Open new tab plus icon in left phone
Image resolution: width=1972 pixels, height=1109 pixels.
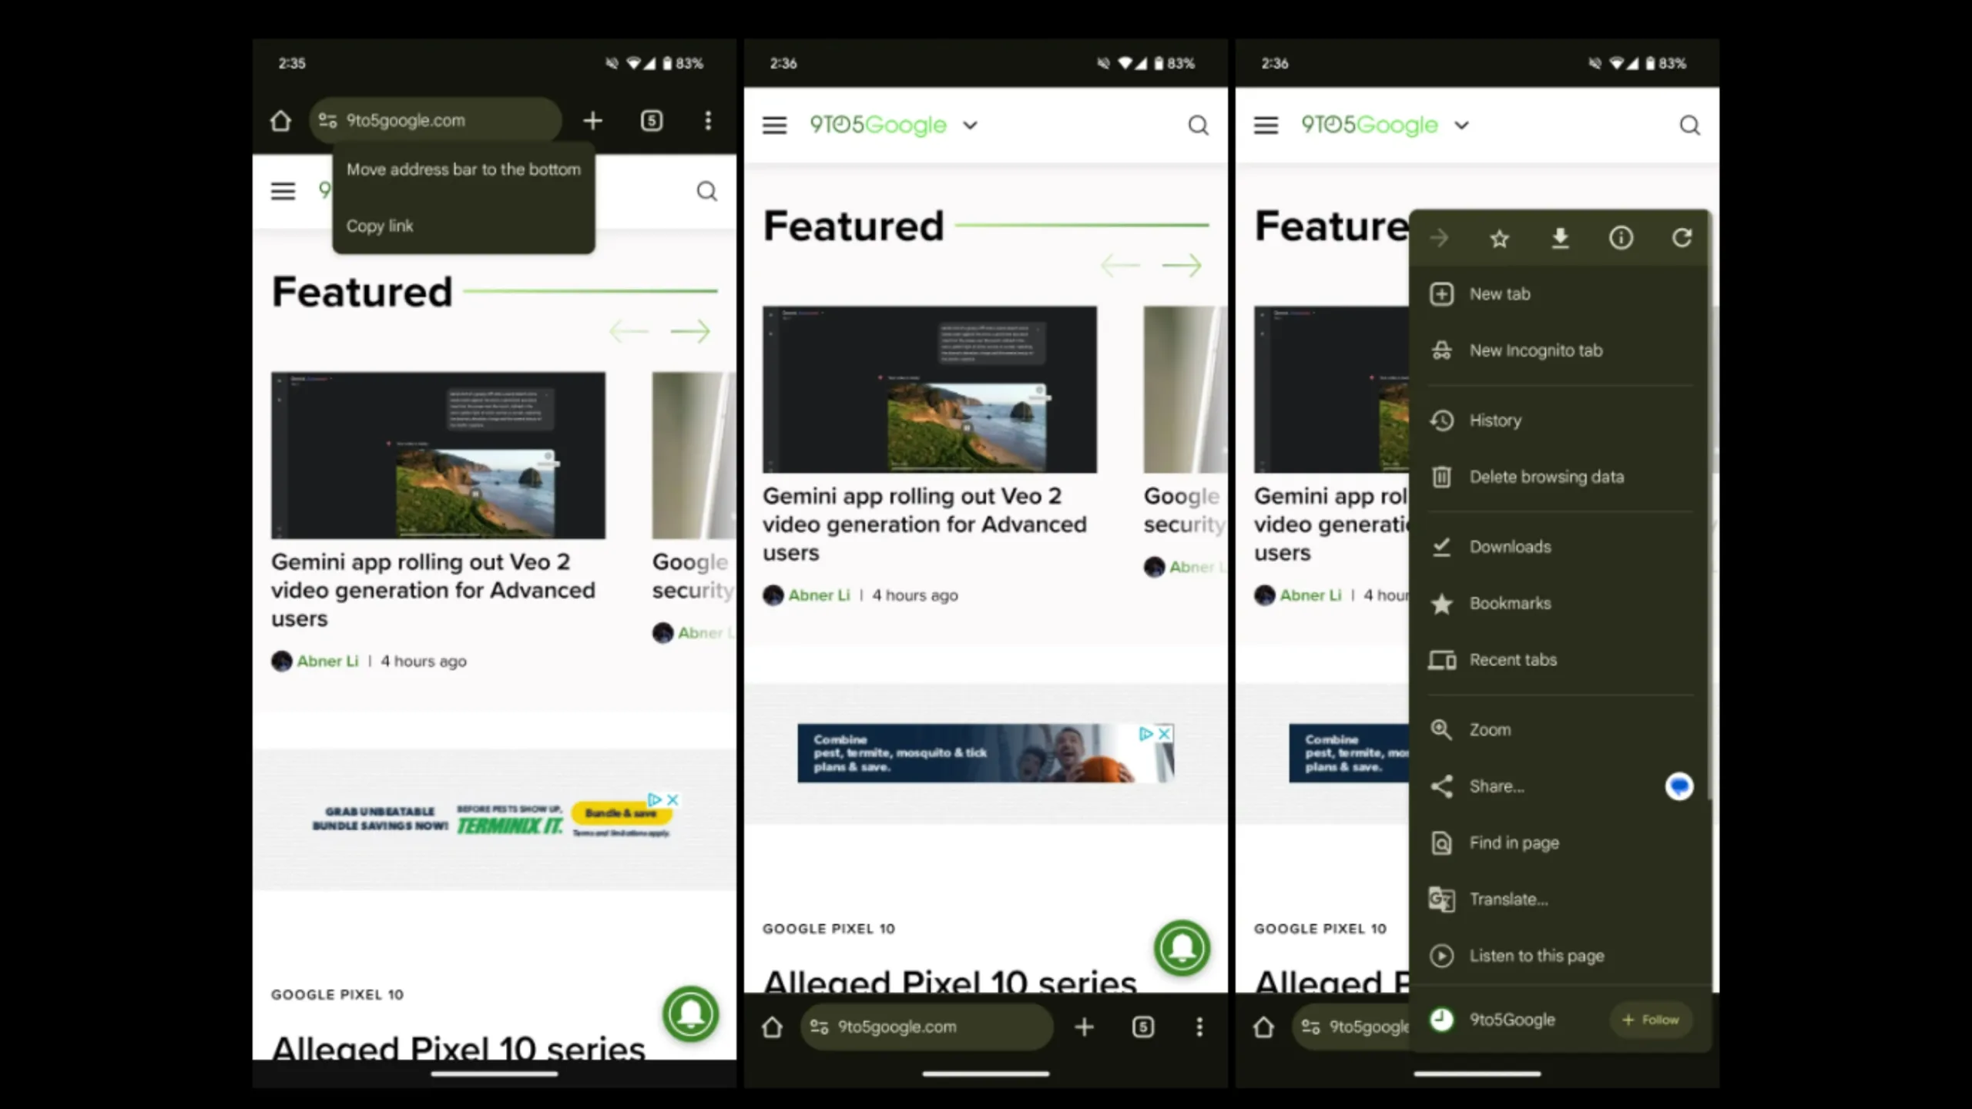[x=592, y=120]
